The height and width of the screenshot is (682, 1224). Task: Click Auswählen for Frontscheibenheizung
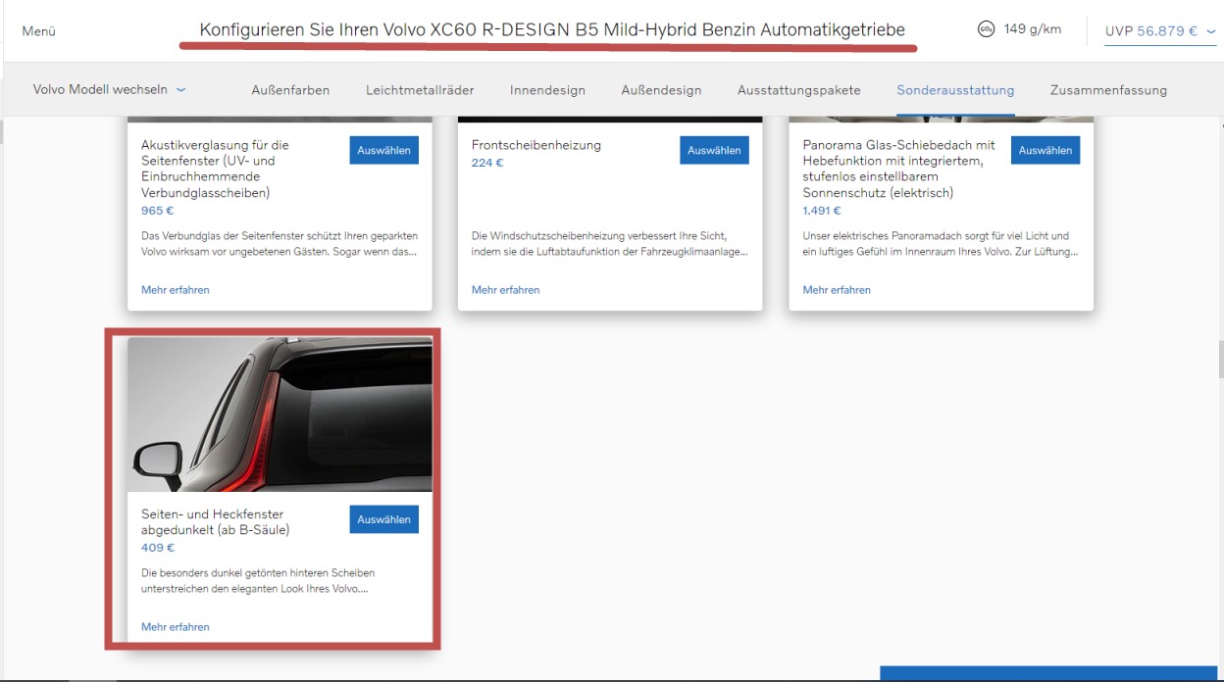point(714,150)
